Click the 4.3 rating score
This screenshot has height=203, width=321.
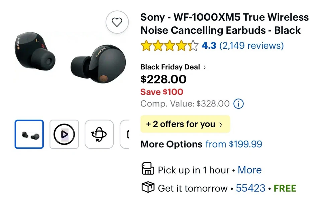pos(209,46)
